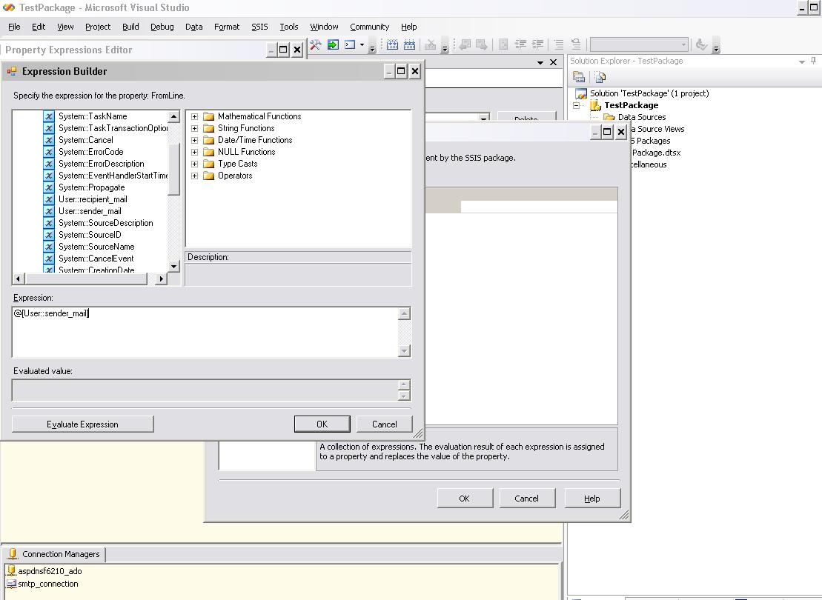
Task: Click the hammer and wrench toolbar icon
Action: pyautogui.click(x=316, y=45)
